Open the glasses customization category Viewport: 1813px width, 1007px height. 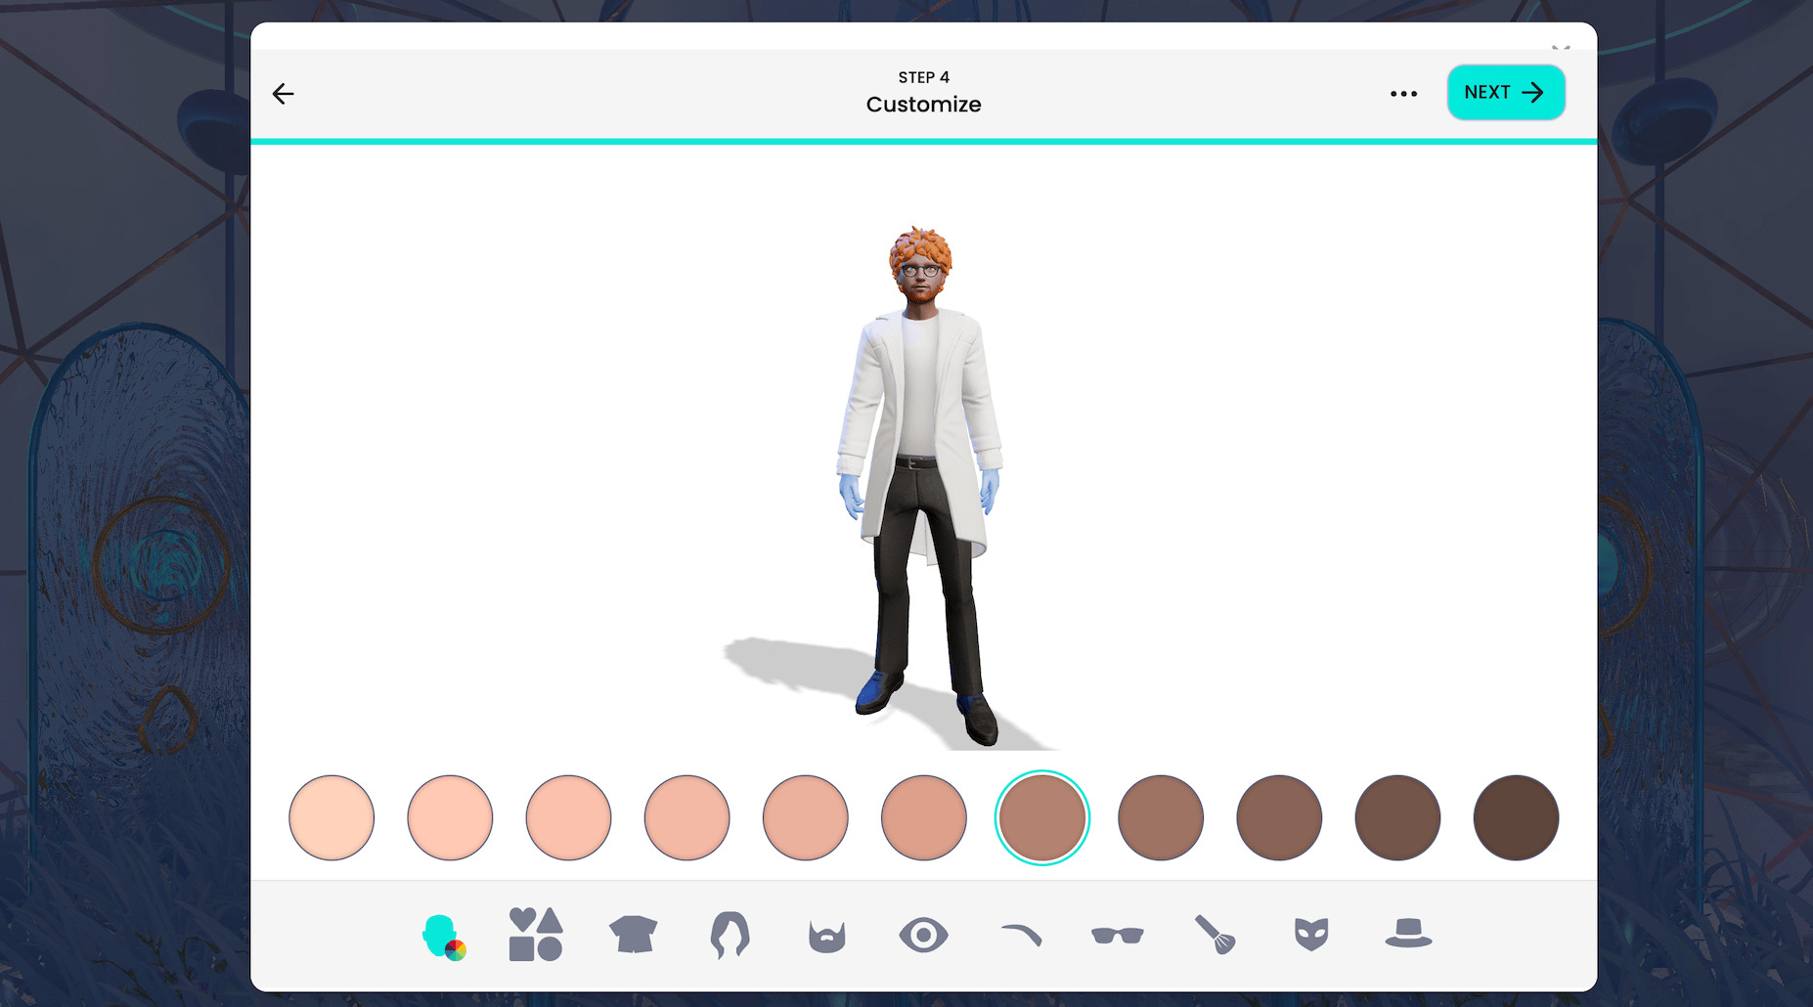point(1117,937)
